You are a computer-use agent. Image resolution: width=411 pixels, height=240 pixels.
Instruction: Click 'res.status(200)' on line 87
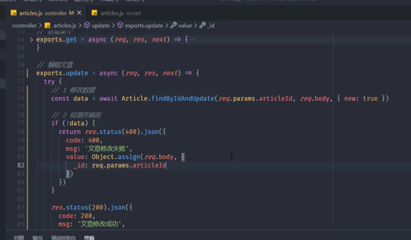[79, 207]
